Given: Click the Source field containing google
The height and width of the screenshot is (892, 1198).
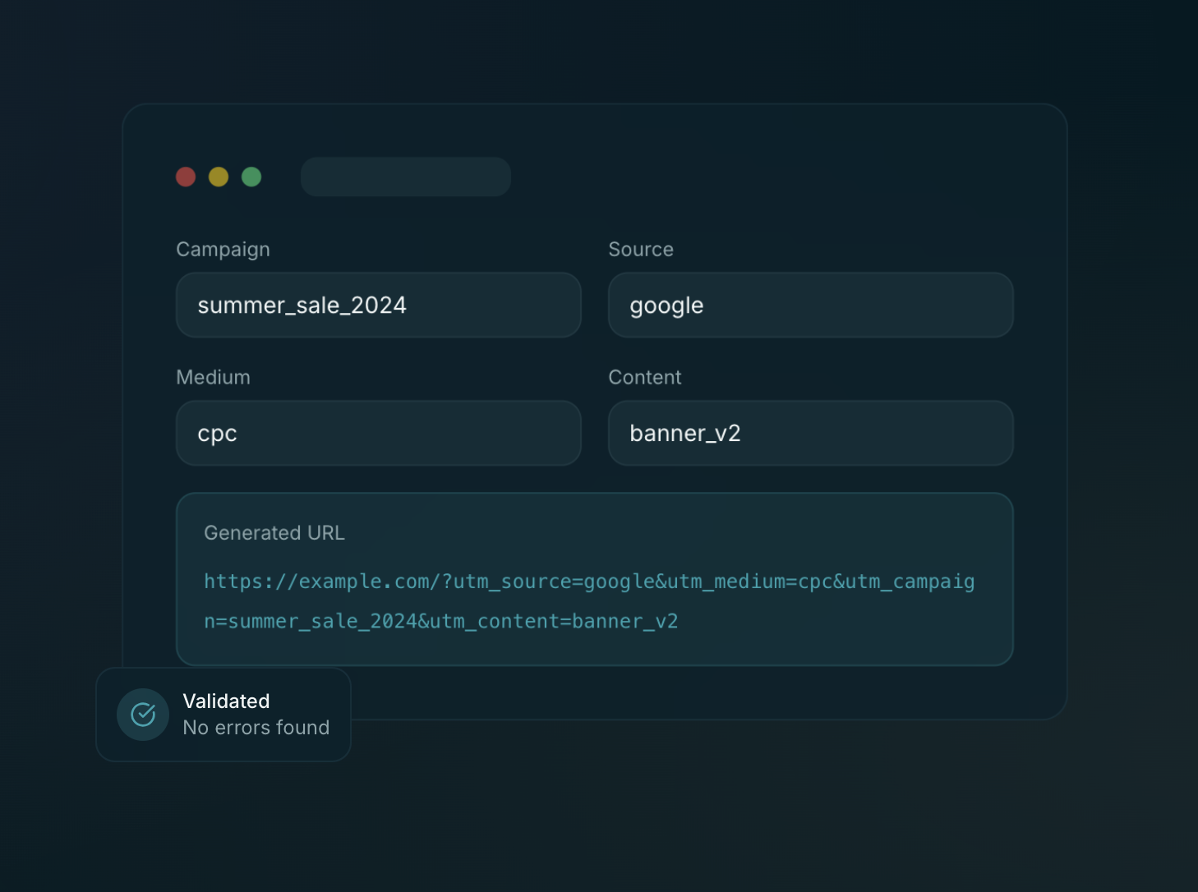Looking at the screenshot, I should pyautogui.click(x=810, y=305).
